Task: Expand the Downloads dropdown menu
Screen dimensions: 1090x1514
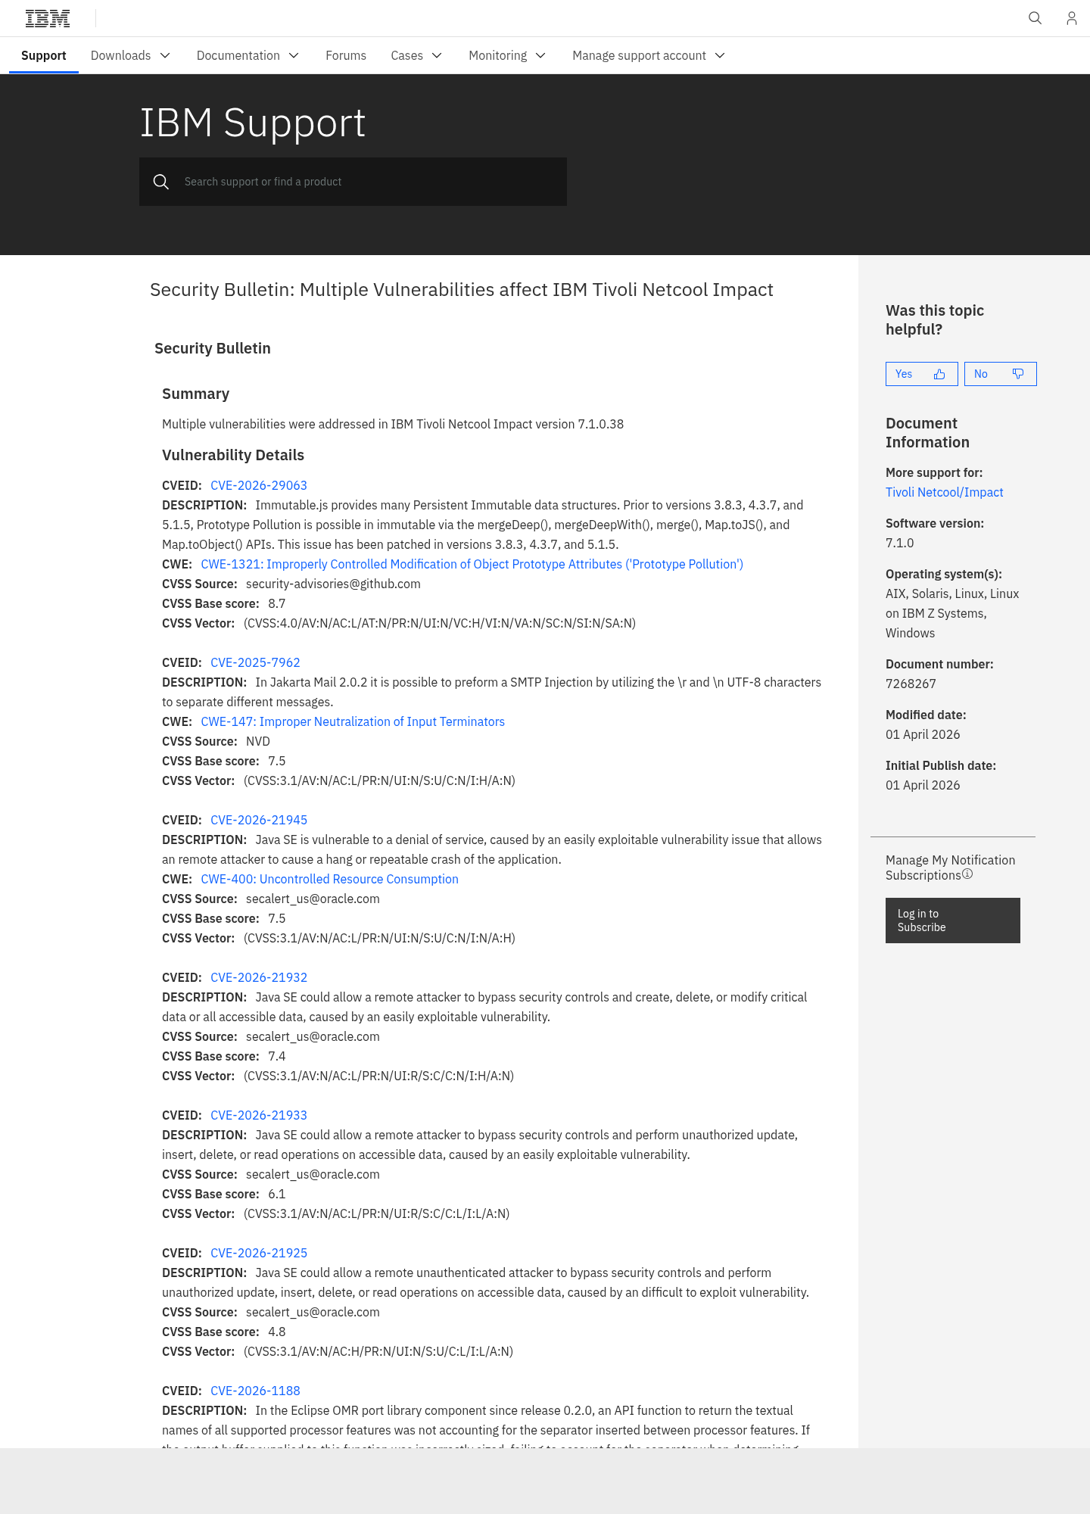Action: tap(130, 55)
